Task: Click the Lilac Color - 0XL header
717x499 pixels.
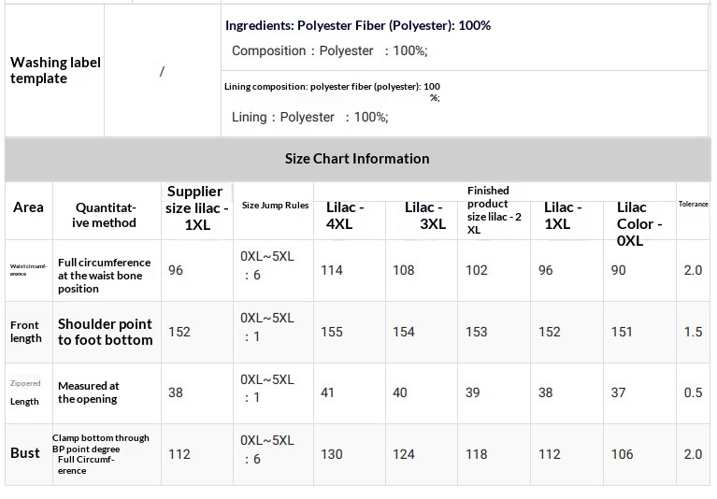Action: [639, 223]
